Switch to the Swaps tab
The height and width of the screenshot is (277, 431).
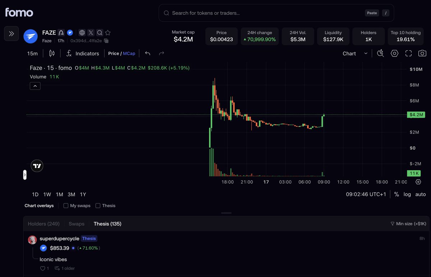(x=77, y=224)
